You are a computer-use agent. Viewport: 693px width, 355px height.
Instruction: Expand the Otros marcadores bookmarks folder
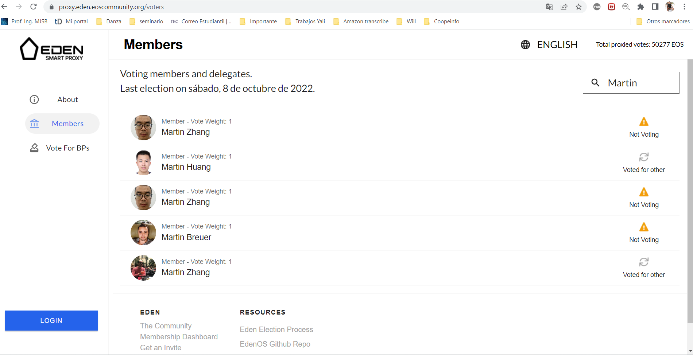(x=663, y=22)
